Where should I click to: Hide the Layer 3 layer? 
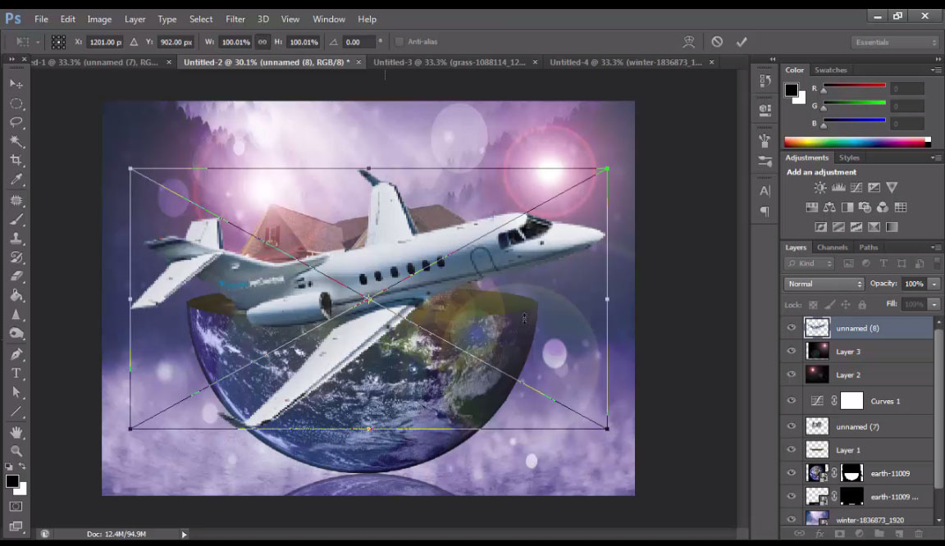click(x=791, y=351)
